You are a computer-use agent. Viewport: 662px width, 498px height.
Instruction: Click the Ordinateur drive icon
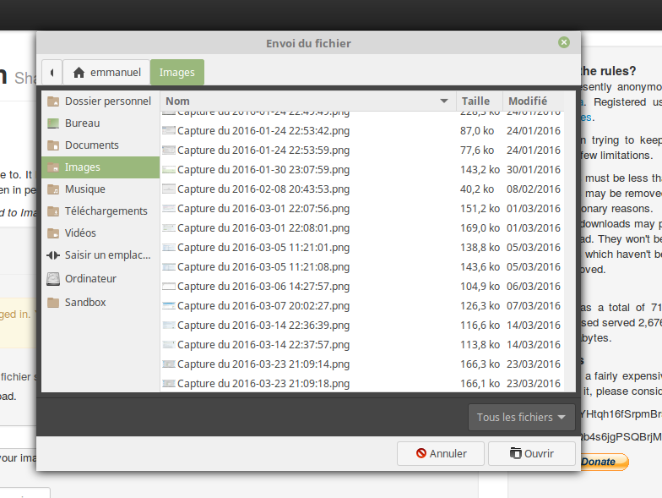coord(53,279)
